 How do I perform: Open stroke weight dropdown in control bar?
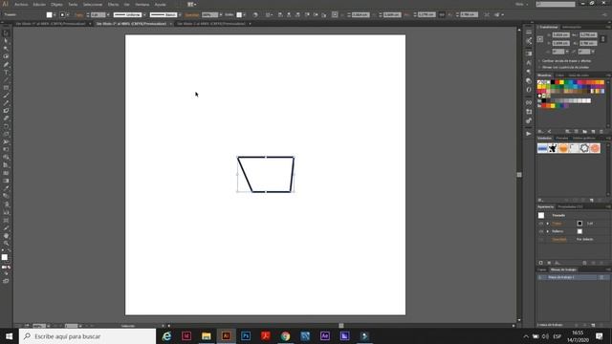[x=108, y=15]
